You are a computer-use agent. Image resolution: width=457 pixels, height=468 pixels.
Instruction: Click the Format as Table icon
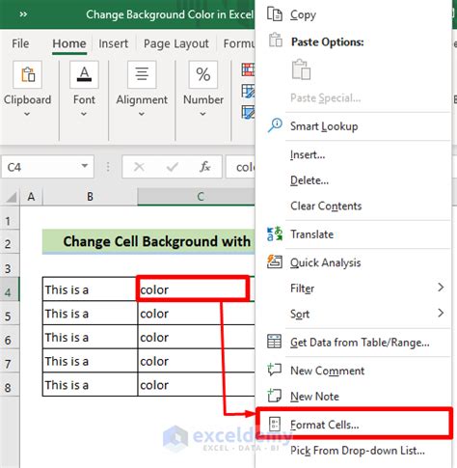coord(248,91)
